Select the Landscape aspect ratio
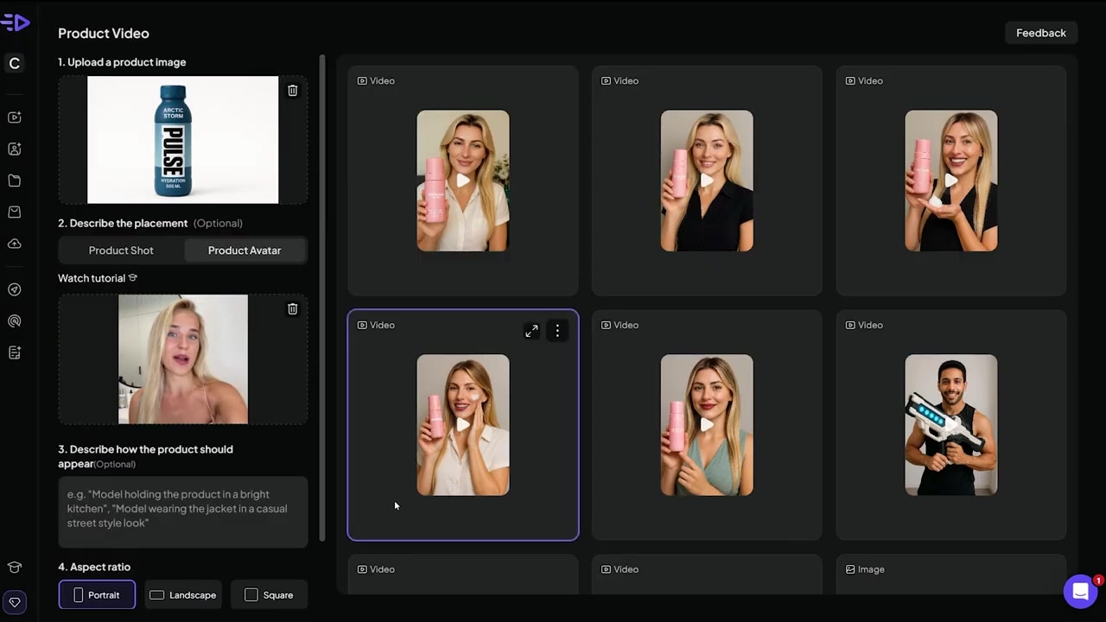 click(x=183, y=594)
